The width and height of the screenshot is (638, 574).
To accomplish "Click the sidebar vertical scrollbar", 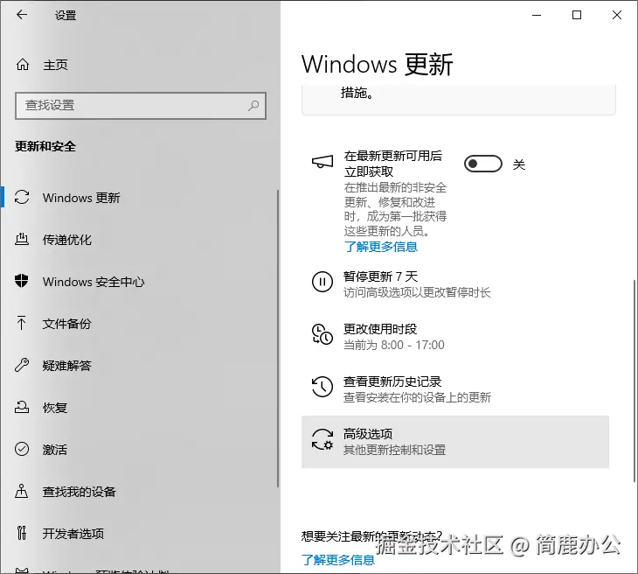I will pos(278,338).
